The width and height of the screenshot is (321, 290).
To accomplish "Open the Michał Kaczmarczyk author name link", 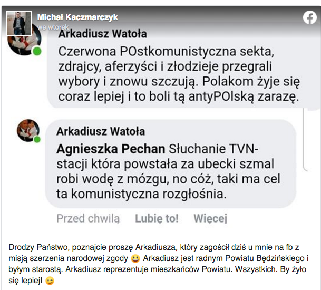I will tap(77, 17).
